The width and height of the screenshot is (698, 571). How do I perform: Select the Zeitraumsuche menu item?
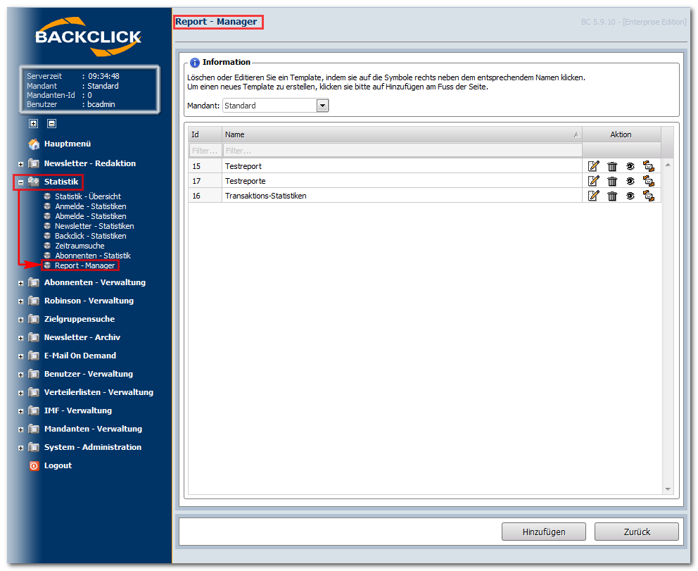[80, 246]
